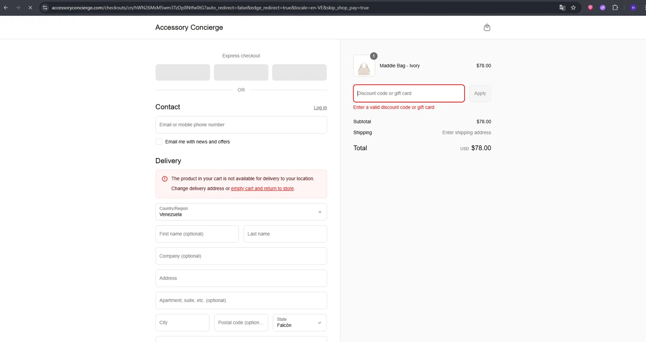Image resolution: width=646 pixels, height=342 pixels.
Task: Focus the Apartment, suite, etc. field
Action: 241,300
